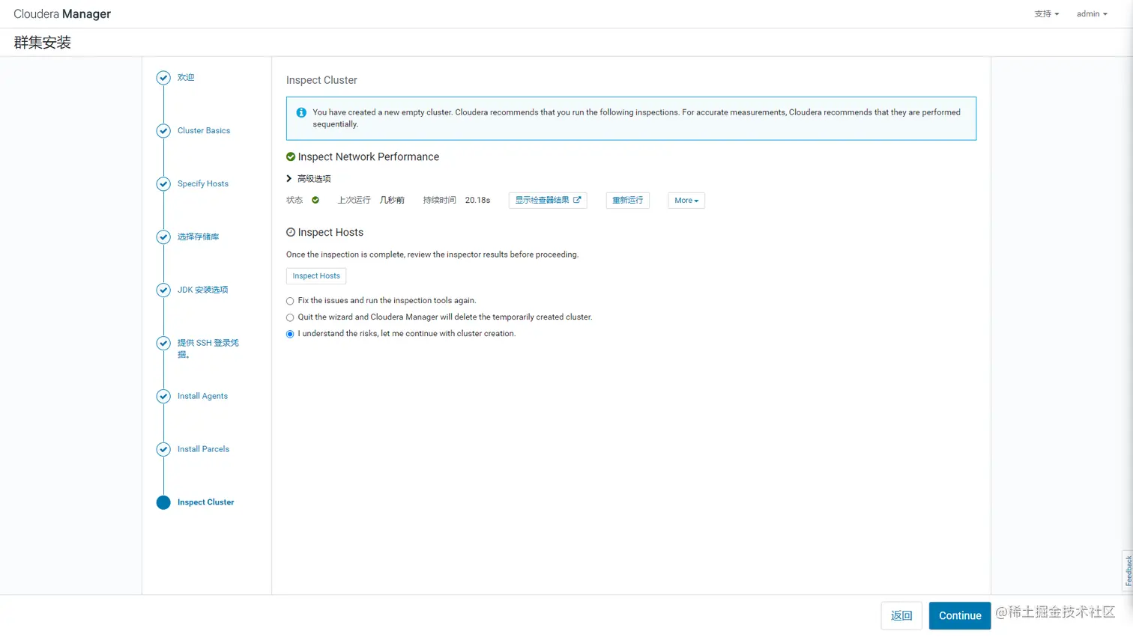Click 重新运行 rerun button
The width and height of the screenshot is (1133, 637).
[627, 201]
